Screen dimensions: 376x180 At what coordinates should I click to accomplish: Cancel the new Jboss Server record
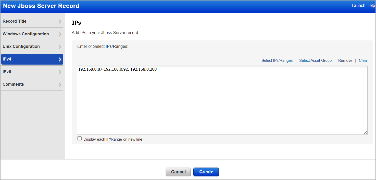tap(178, 172)
